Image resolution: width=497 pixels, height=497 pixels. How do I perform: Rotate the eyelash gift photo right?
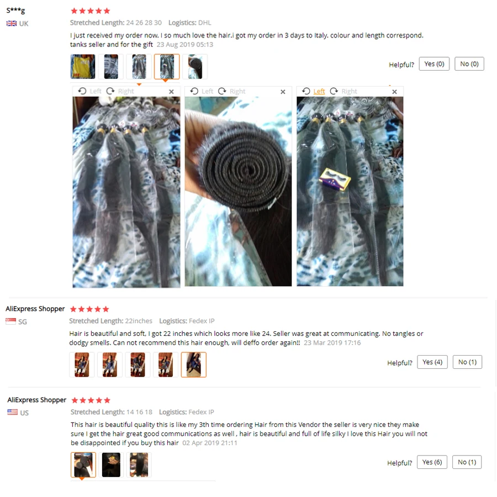click(343, 91)
